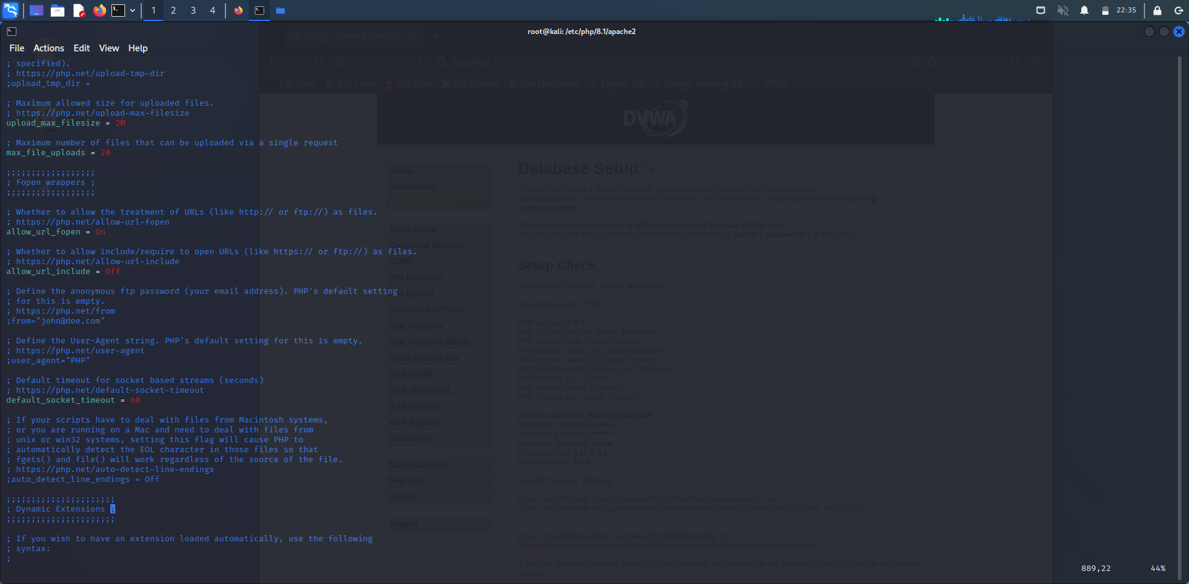Click the terminal window's title bar icon
1189x584 pixels.
(x=12, y=31)
